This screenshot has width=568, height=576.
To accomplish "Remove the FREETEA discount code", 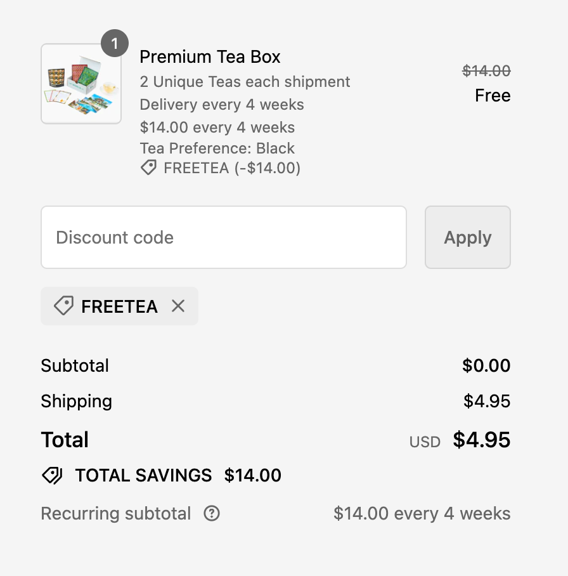I will (x=178, y=306).
